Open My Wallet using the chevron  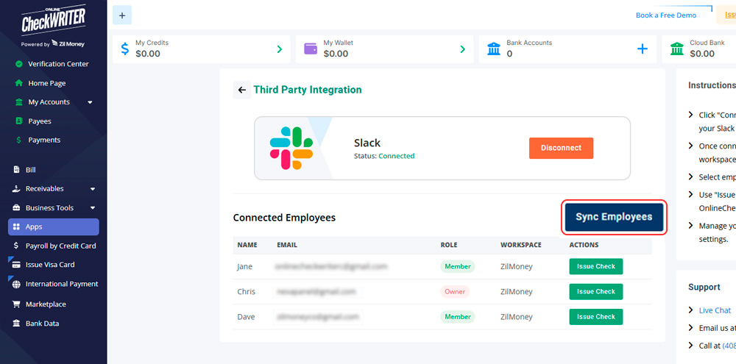[462, 49]
